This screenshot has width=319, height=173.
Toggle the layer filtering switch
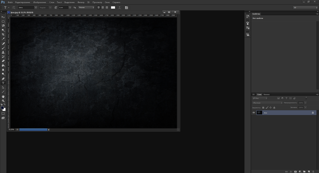pyautogui.click(x=306, y=98)
